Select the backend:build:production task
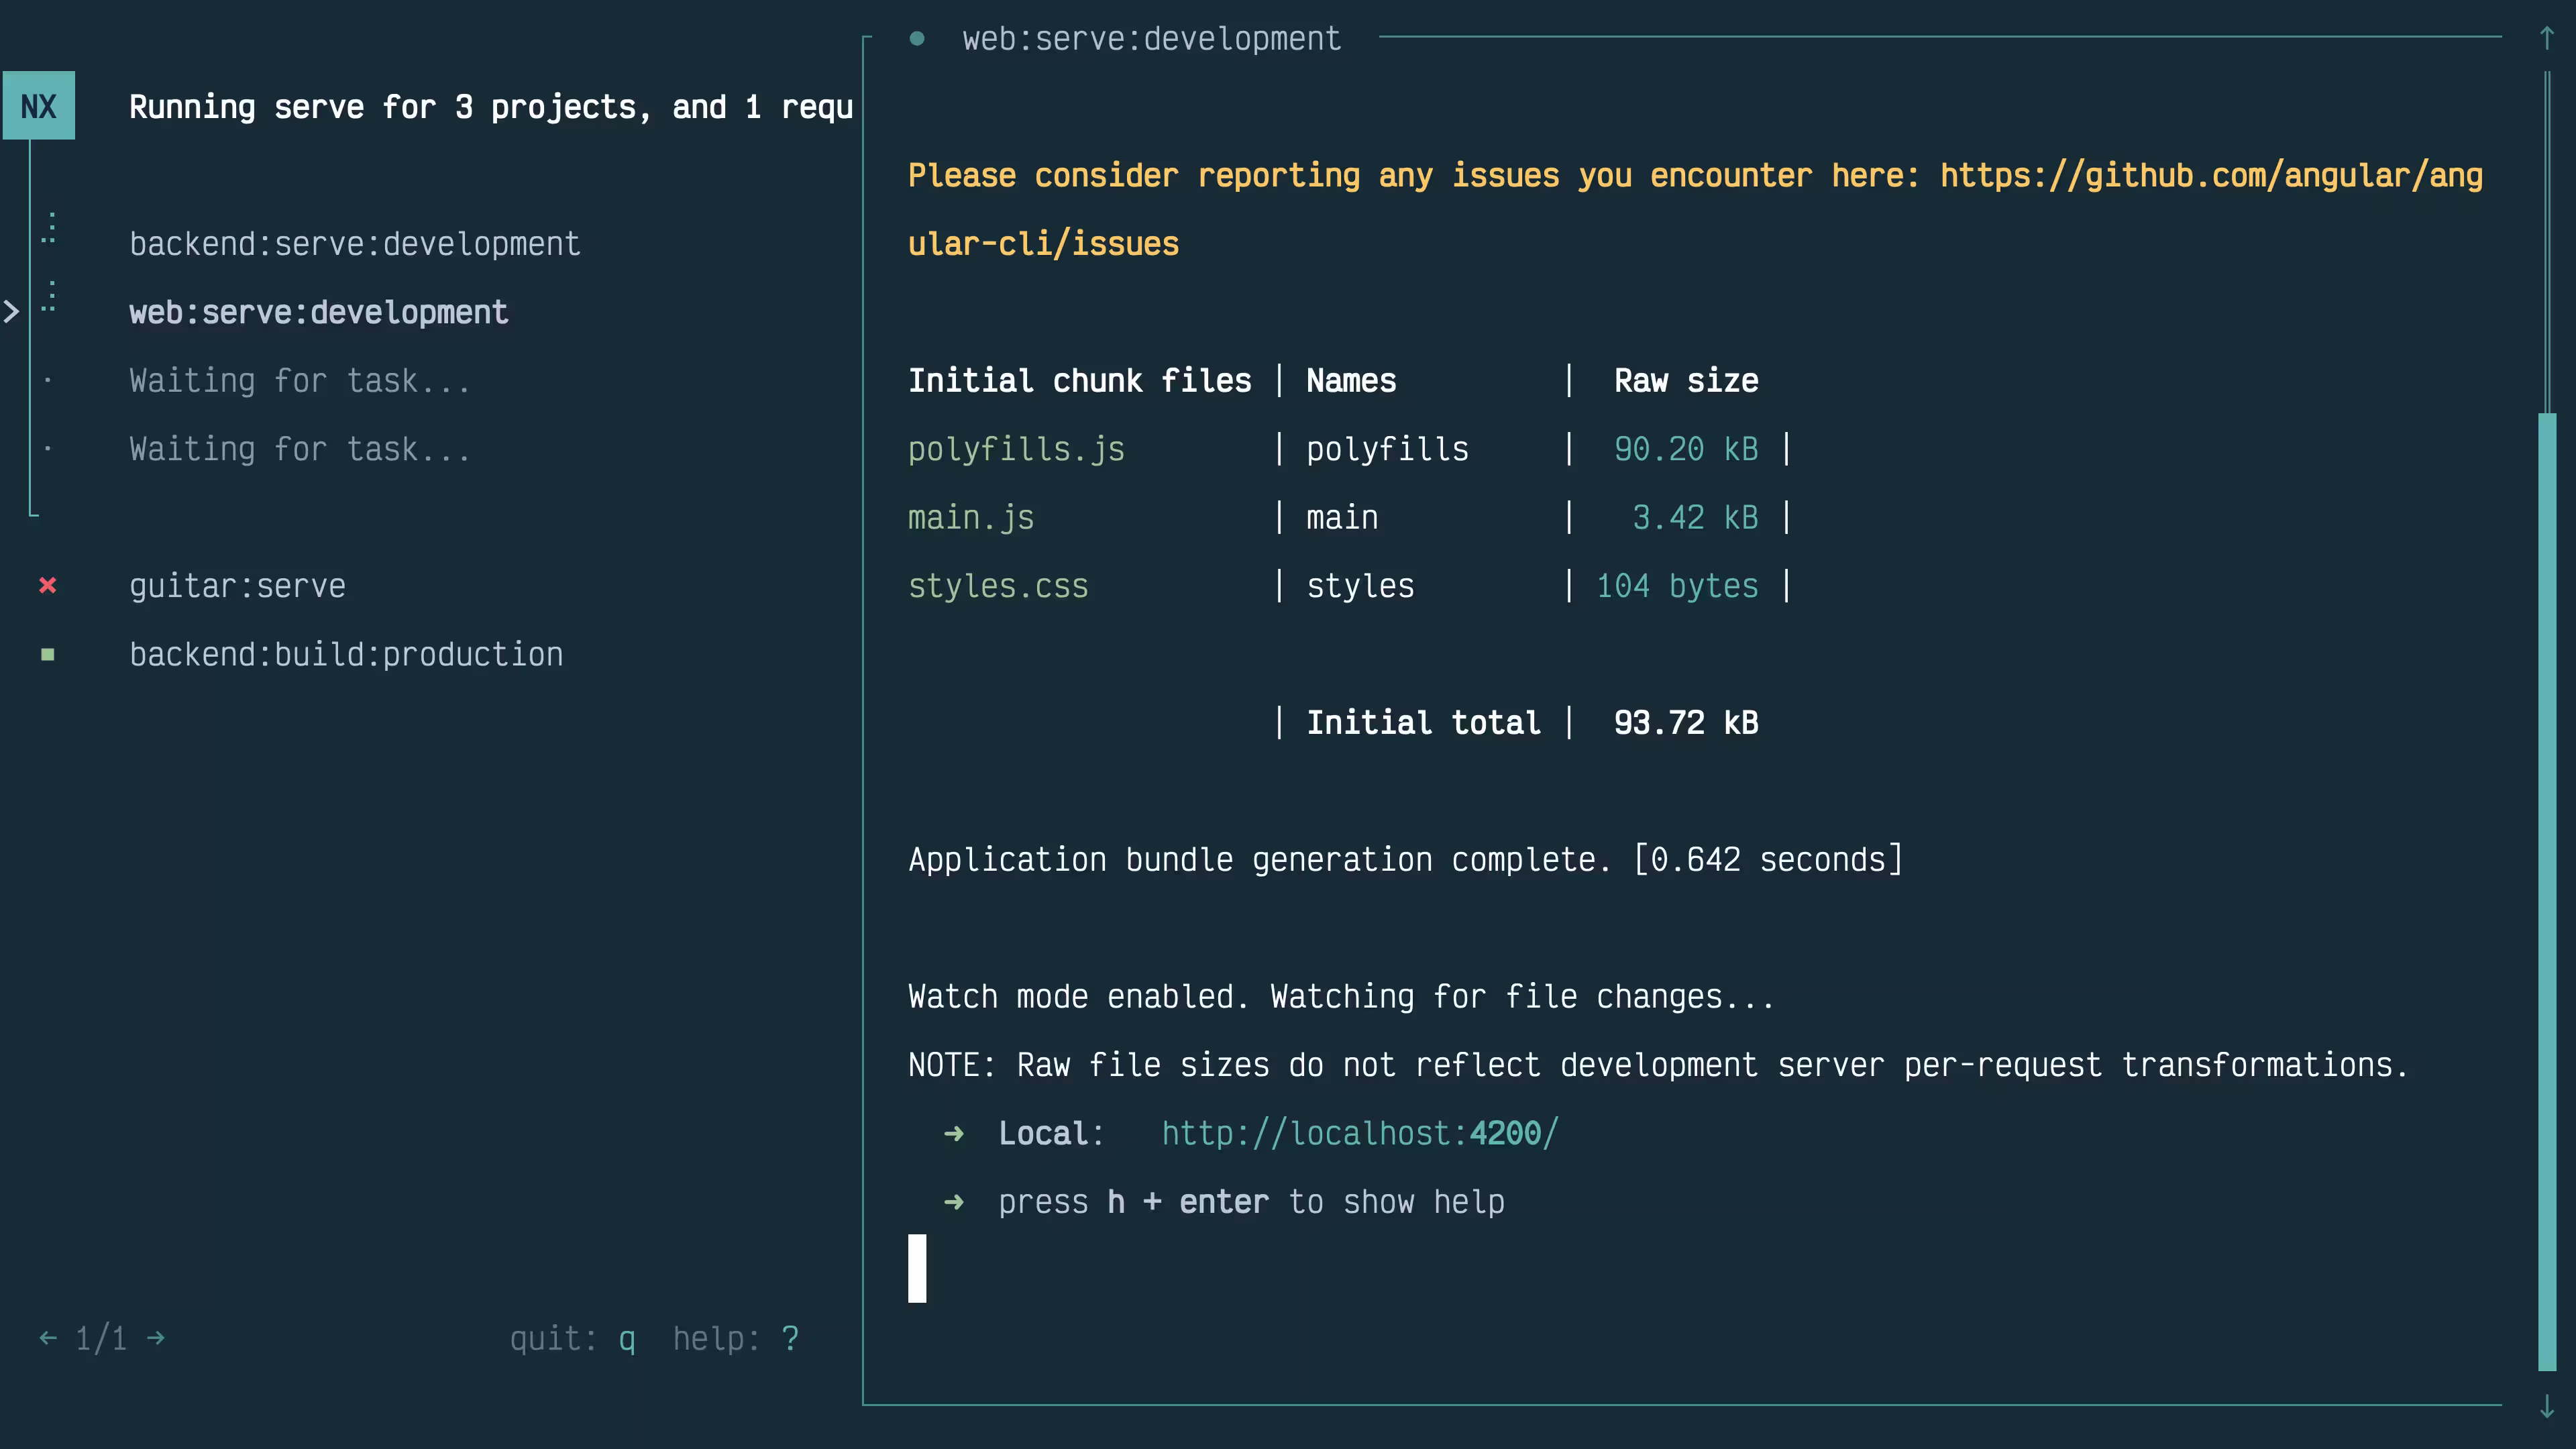 (346, 654)
